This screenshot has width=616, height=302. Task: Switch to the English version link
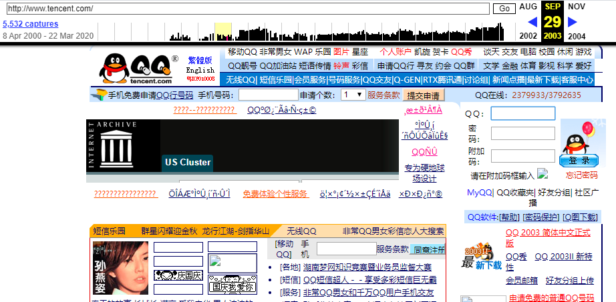pyautogui.click(x=200, y=71)
